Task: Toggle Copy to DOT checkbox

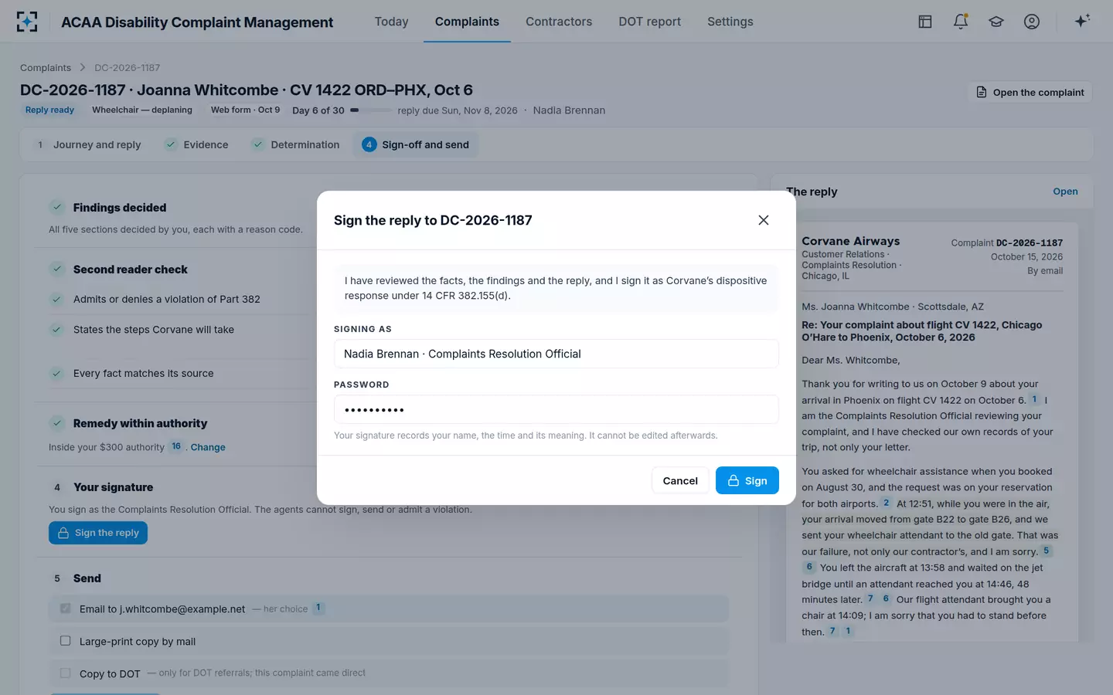Action: point(66,673)
